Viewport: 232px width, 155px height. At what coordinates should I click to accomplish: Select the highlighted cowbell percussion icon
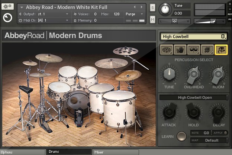221,50
